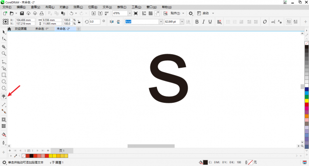The height and width of the screenshot is (166, 309).
Task: Click the Open folder icon
Action: click(12, 13)
